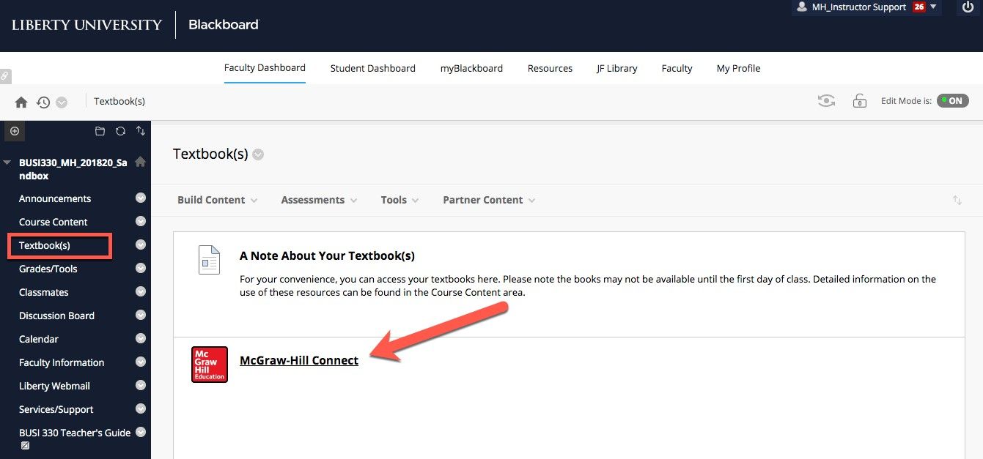Click the add menu item plus icon

(x=15, y=131)
